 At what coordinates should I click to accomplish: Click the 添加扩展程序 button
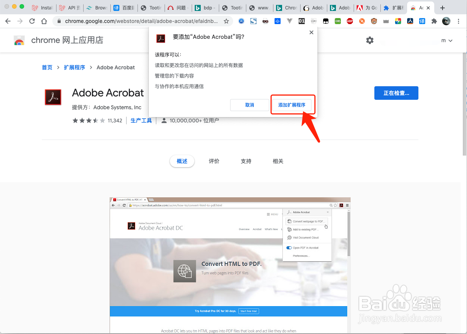pyautogui.click(x=292, y=105)
